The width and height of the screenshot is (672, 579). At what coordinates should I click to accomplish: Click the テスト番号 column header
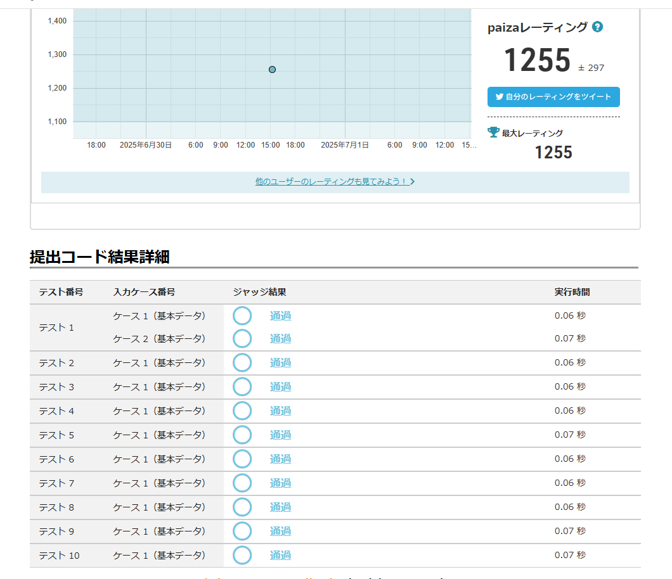tap(61, 292)
